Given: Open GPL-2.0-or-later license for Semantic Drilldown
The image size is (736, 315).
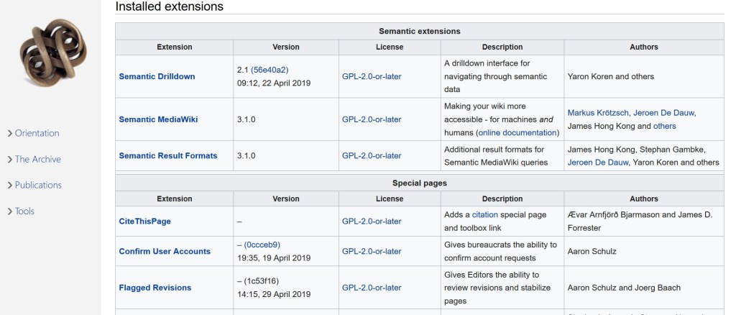Looking at the screenshot, I should point(372,76).
